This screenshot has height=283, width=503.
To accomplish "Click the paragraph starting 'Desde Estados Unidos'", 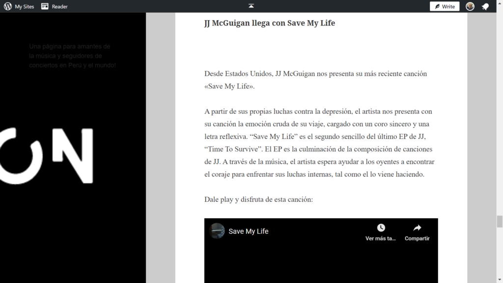I will 316,80.
